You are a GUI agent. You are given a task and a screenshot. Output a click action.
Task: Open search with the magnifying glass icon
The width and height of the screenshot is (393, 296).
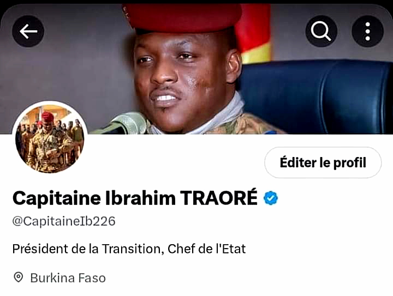click(x=321, y=31)
